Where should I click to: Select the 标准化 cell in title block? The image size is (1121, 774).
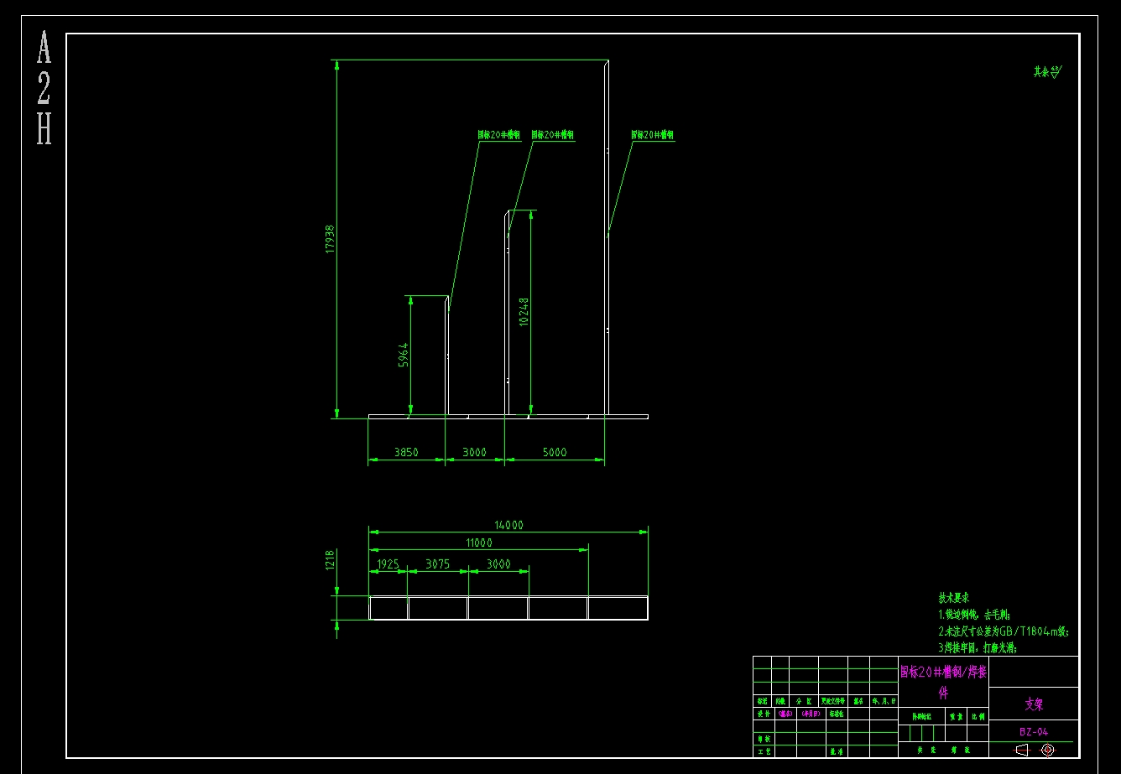click(837, 714)
